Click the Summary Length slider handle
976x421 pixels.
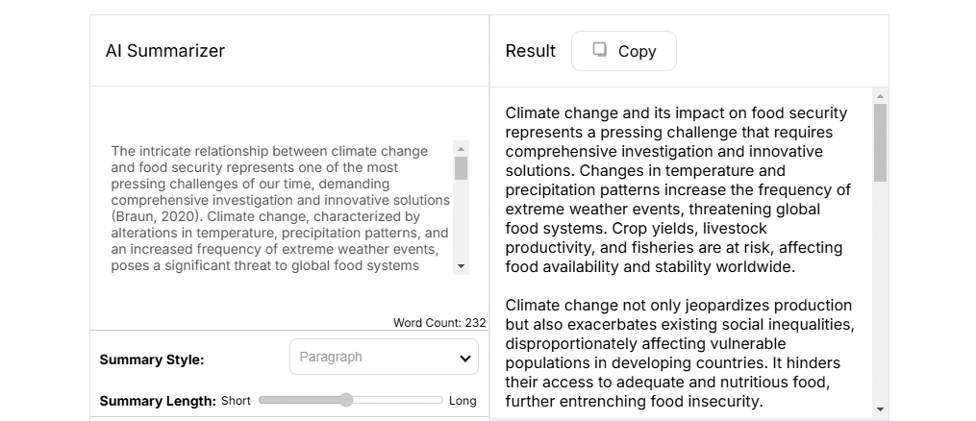click(x=346, y=400)
